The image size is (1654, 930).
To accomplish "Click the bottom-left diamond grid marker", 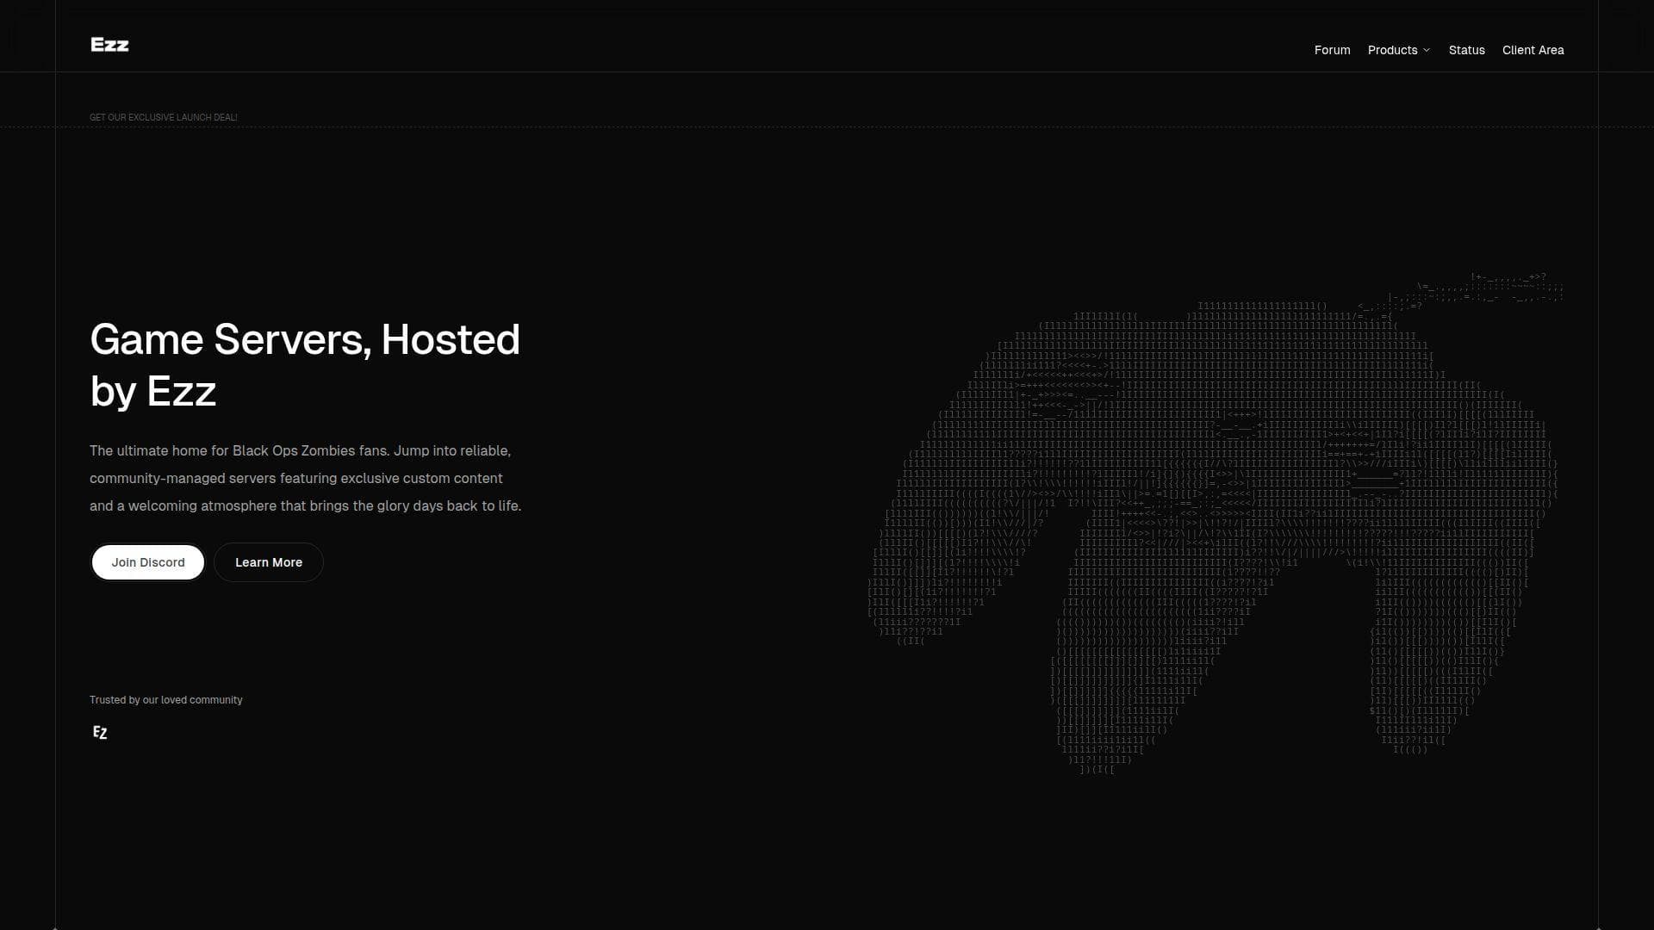I will 55,927.
